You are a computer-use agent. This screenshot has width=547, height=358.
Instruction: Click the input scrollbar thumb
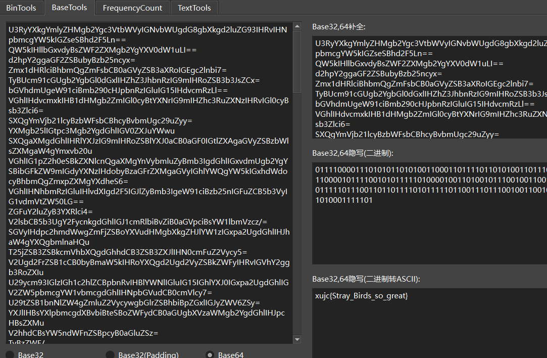tap(297, 61)
